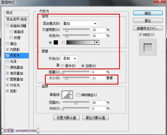
Task: Select 混合选项:自定 in styles list
Action: 17,19
